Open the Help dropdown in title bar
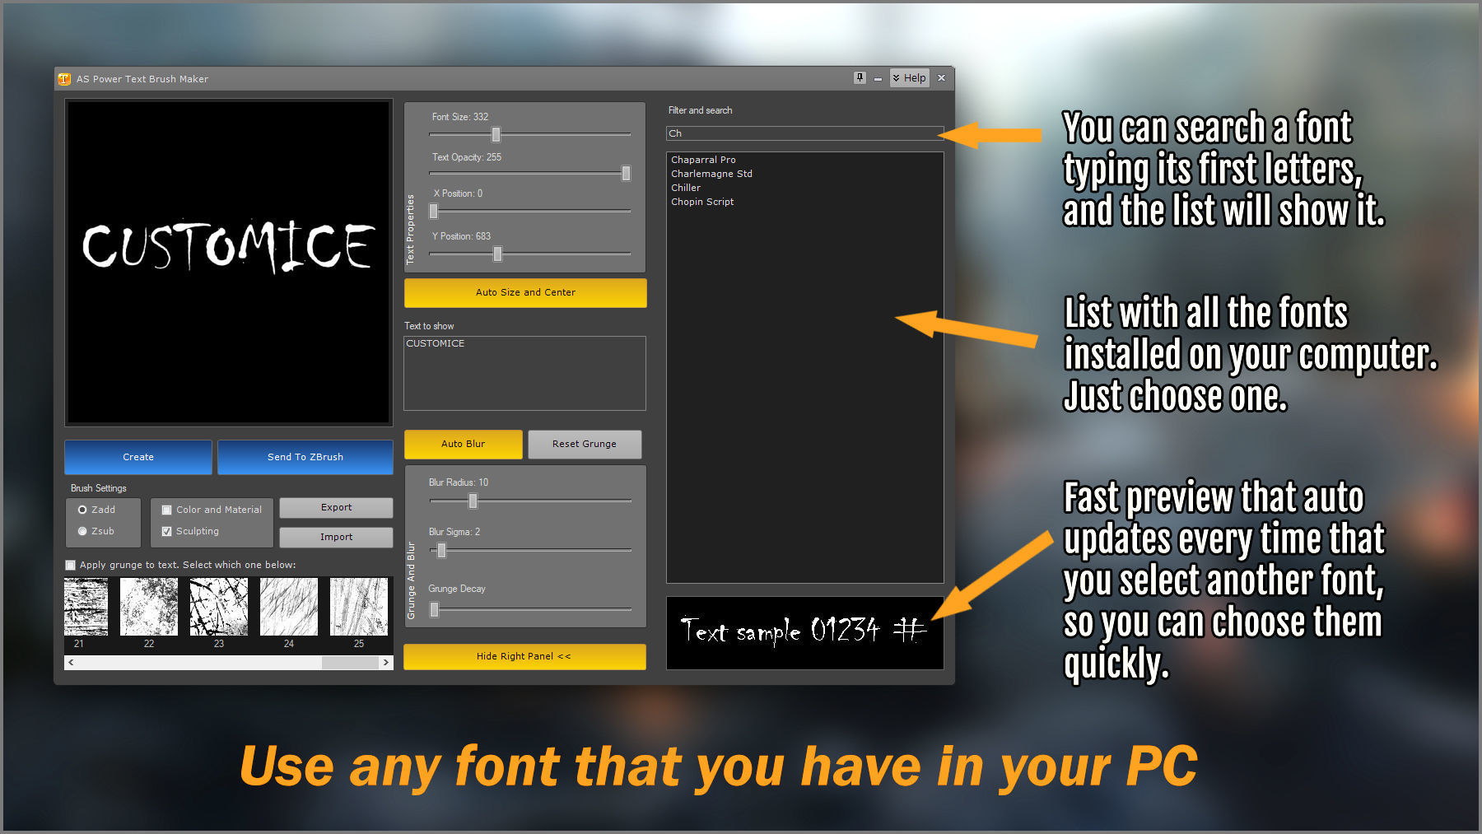The image size is (1482, 834). click(x=910, y=78)
